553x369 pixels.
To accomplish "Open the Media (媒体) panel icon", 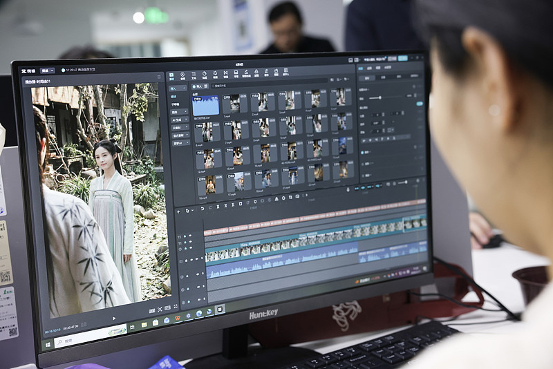I will [x=171, y=76].
